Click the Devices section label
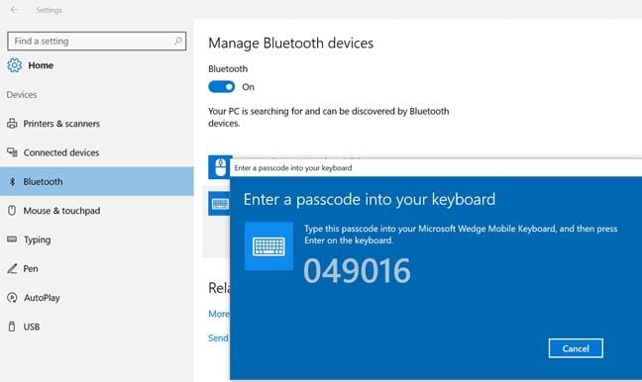The image size is (642, 382). pos(22,94)
